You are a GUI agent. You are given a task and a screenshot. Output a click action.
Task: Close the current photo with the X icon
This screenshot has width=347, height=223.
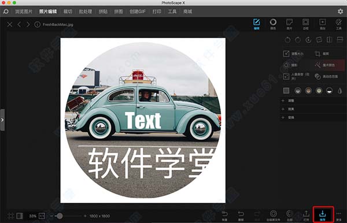pyautogui.click(x=9, y=24)
